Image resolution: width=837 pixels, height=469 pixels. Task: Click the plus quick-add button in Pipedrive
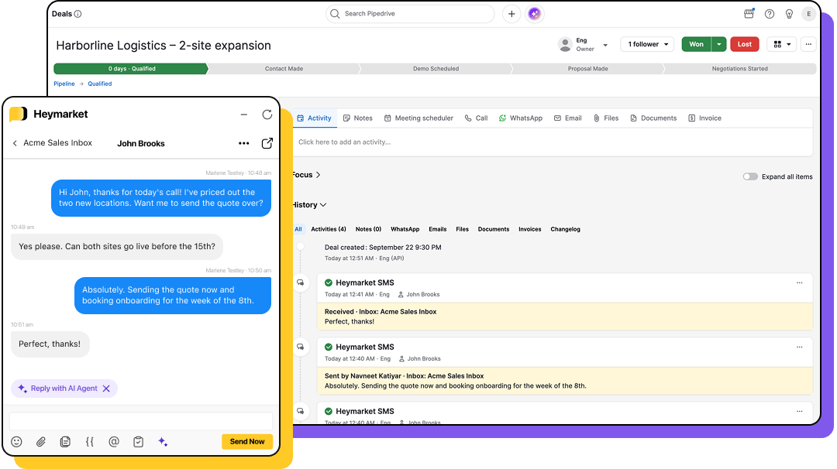[x=511, y=14]
